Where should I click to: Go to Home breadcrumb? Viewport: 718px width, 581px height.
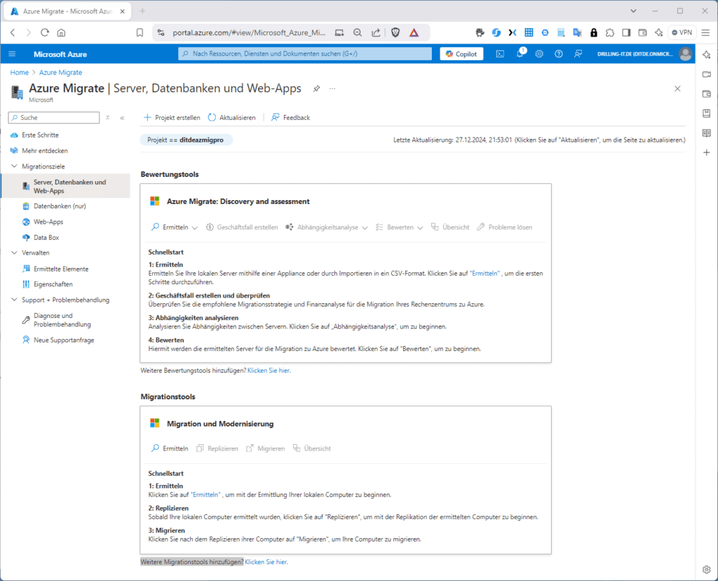(19, 72)
